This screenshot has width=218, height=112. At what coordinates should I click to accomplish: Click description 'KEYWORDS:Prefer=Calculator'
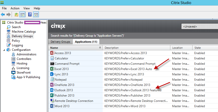click(x=124, y=58)
